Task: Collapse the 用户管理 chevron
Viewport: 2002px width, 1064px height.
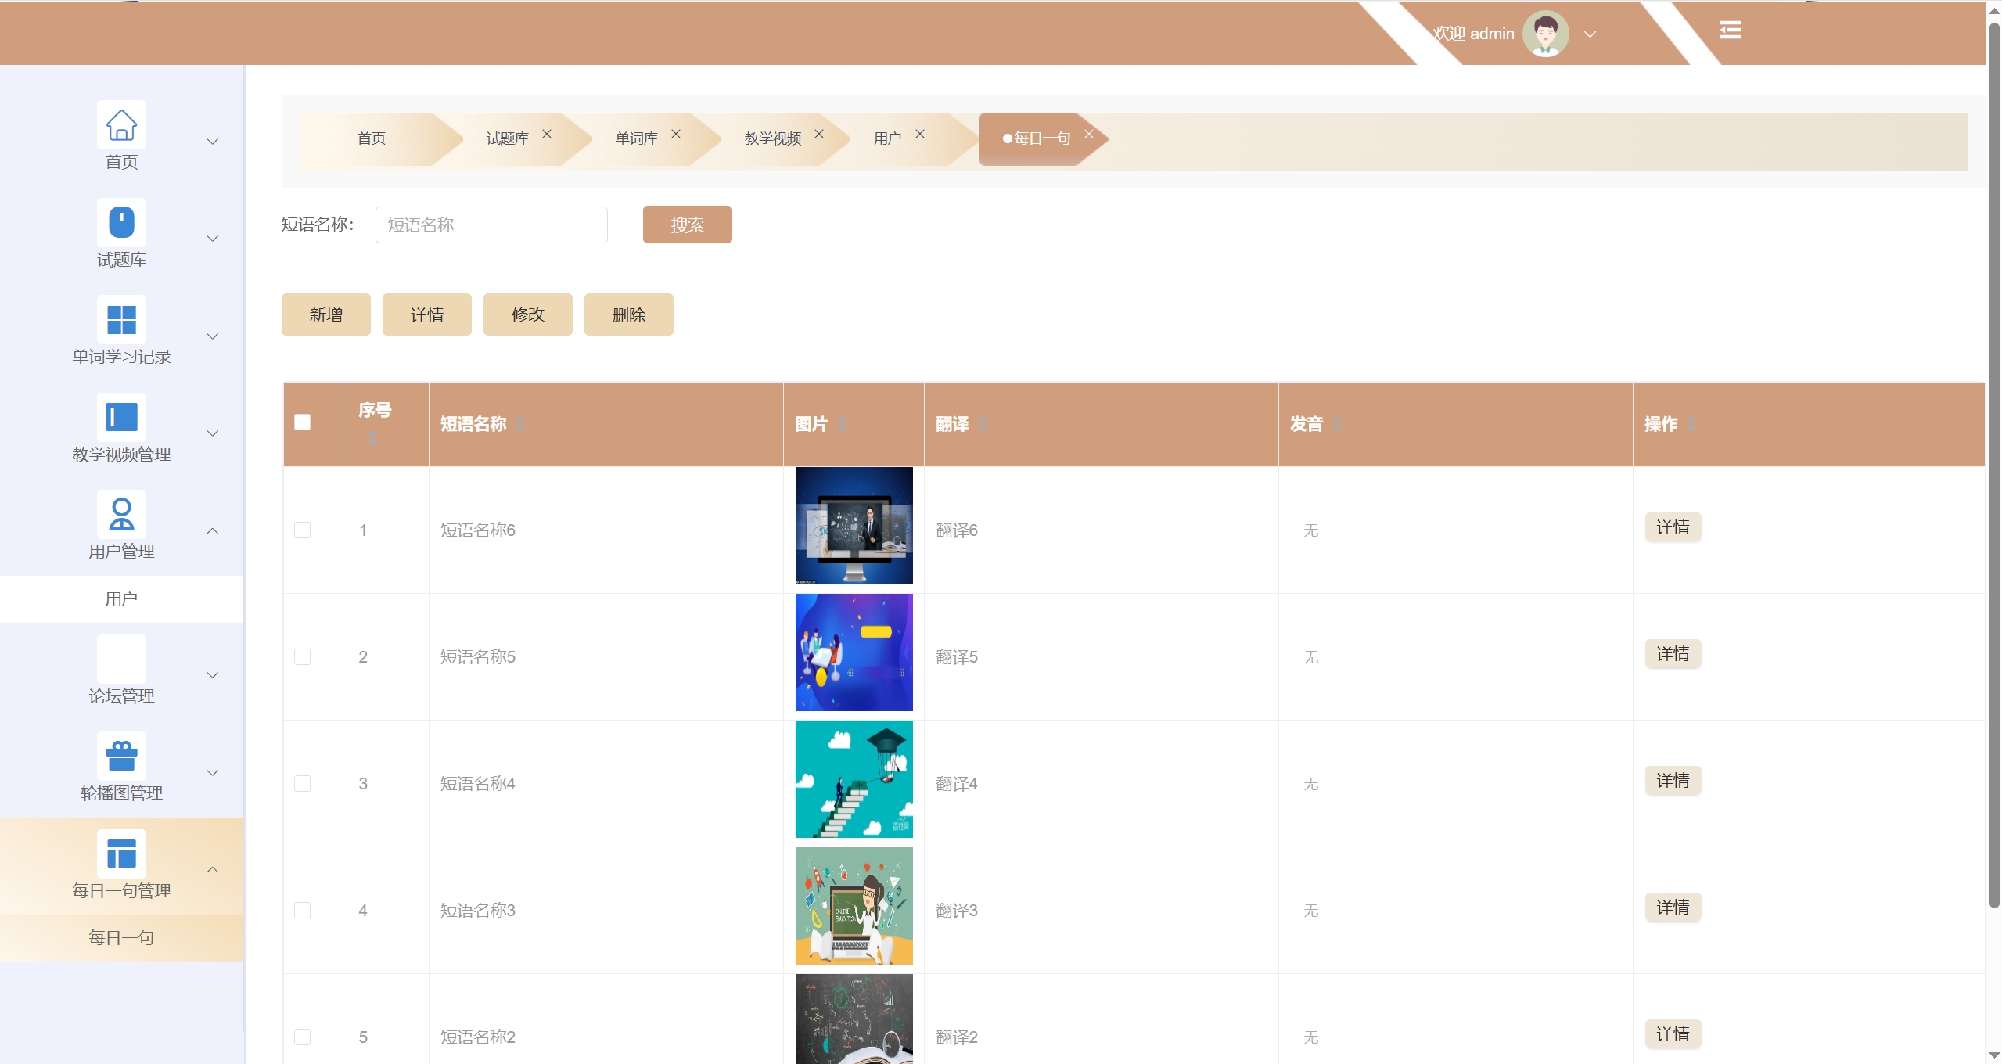Action: tap(212, 530)
